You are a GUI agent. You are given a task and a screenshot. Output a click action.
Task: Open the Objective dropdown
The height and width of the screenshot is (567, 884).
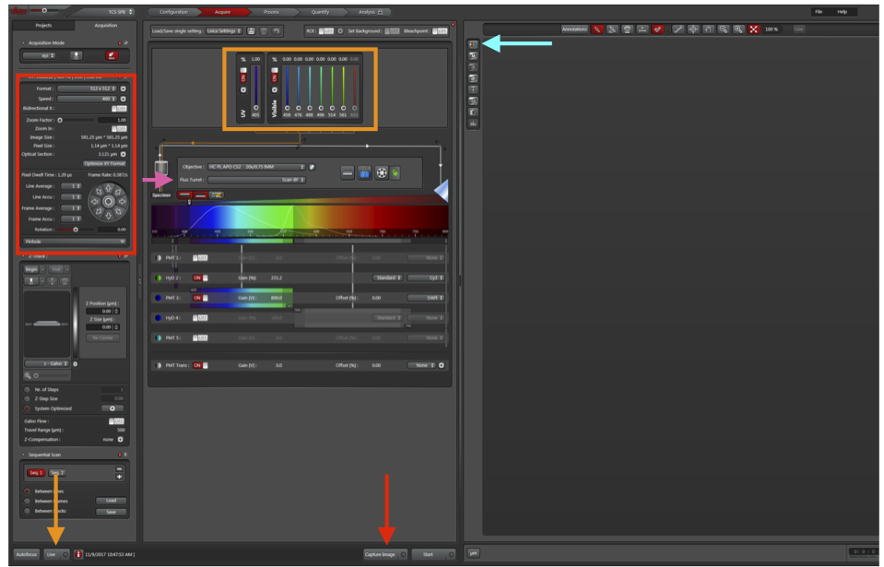(x=256, y=167)
